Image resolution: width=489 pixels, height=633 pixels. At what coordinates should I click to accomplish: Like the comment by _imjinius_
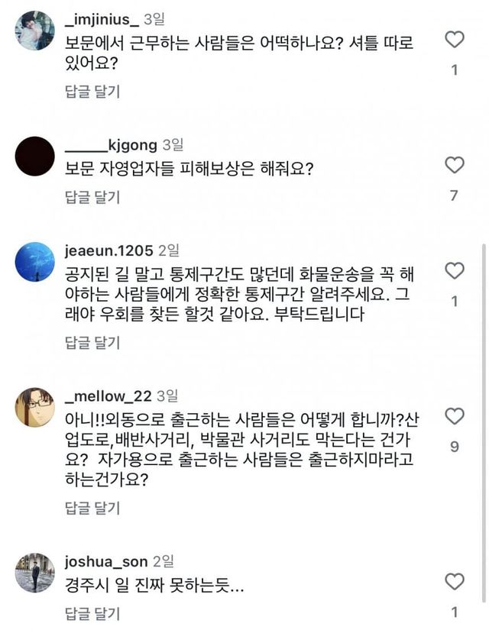(454, 40)
